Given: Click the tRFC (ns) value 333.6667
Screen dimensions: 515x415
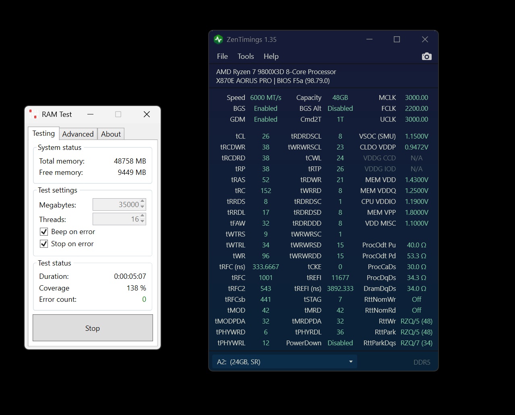Looking at the screenshot, I should (x=266, y=267).
